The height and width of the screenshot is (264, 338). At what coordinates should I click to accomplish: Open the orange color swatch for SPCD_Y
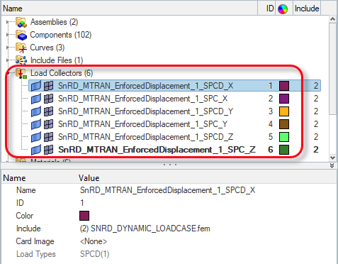click(284, 111)
